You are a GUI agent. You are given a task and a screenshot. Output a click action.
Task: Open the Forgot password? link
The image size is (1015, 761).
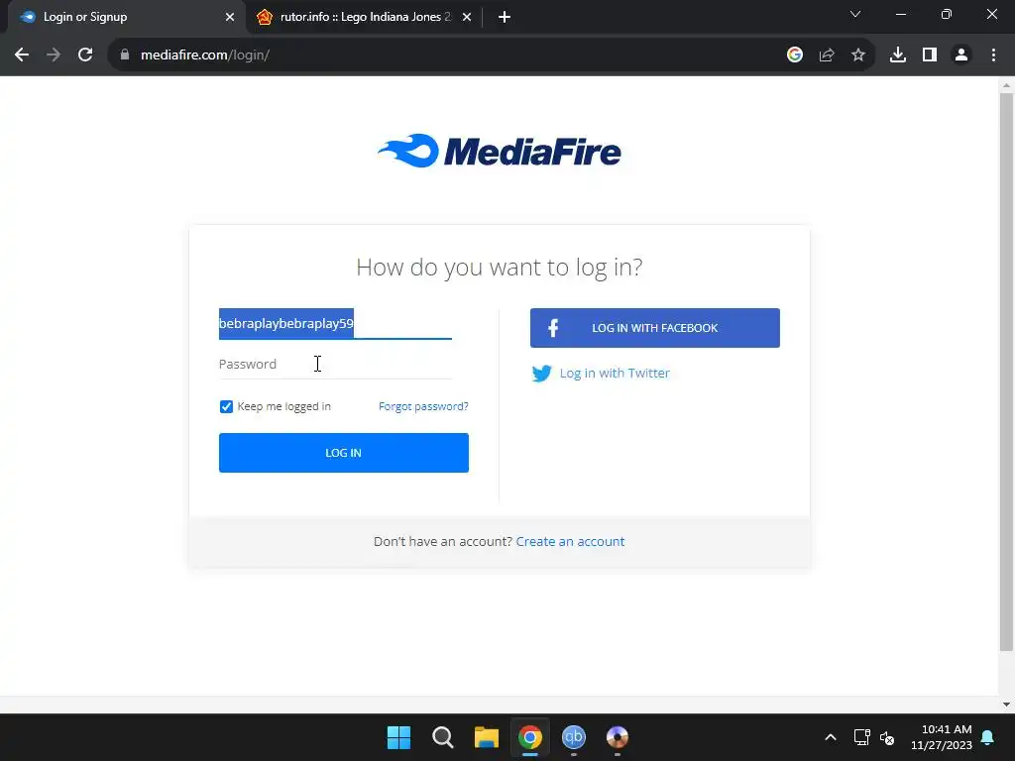(x=423, y=406)
